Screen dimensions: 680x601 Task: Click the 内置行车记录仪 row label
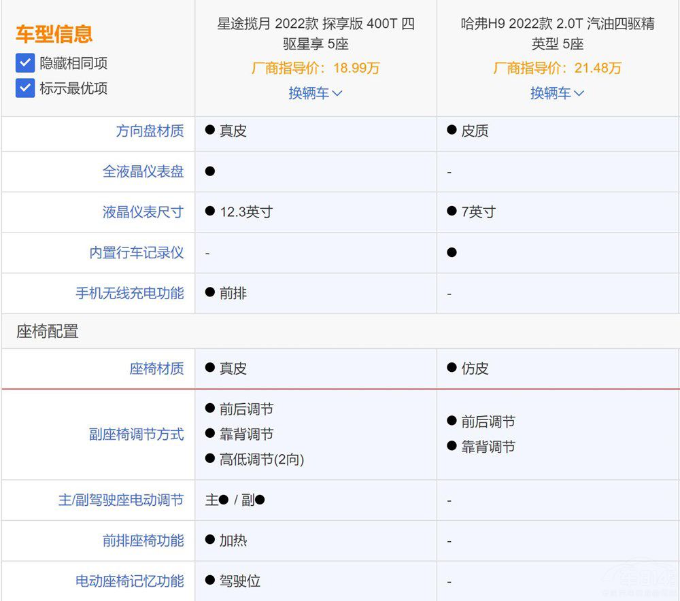point(136,253)
